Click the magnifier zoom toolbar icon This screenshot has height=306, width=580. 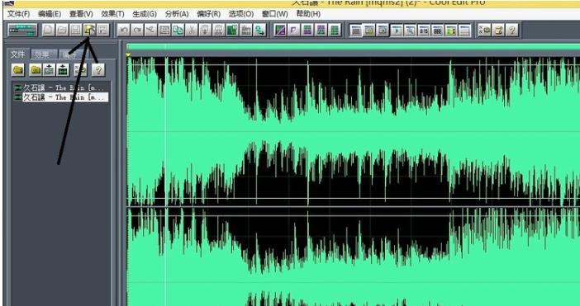410,31
